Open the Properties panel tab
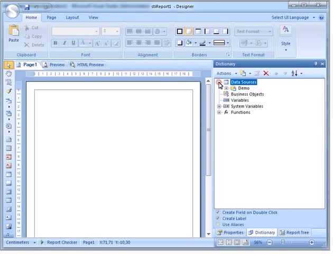This screenshot has width=333, height=254. coord(230,232)
